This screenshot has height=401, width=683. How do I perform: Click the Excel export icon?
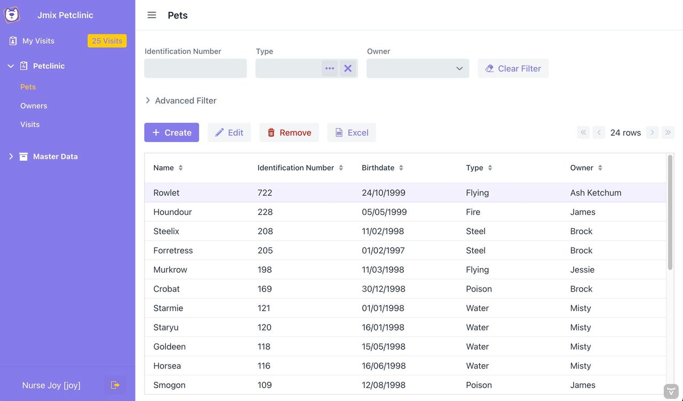point(338,132)
